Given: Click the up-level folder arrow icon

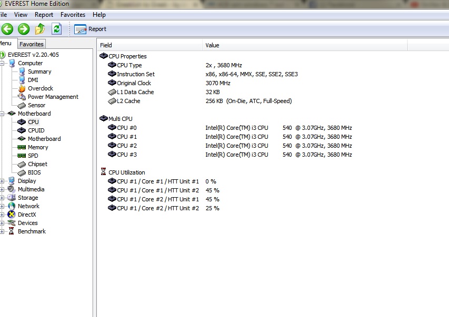Looking at the screenshot, I should tap(40, 29).
